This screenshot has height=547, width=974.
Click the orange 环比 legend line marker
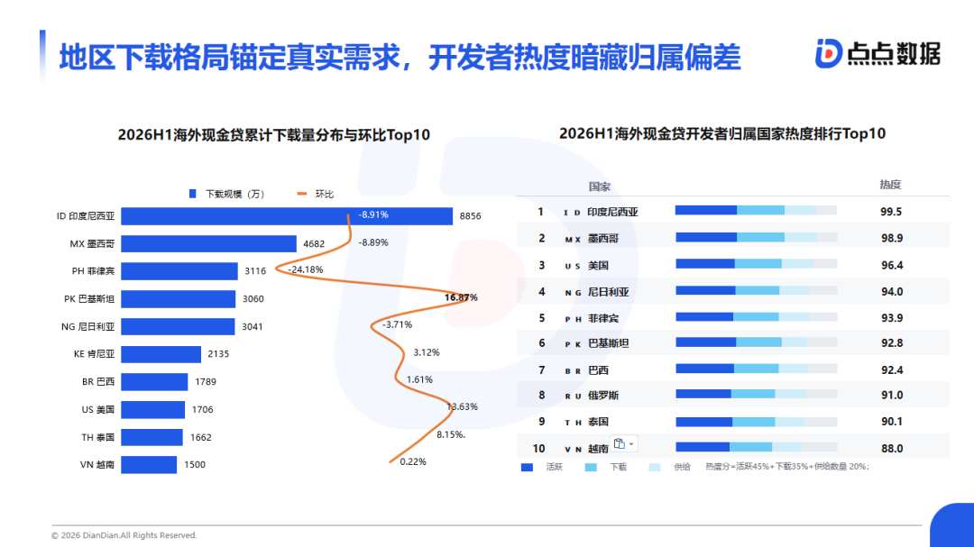(x=302, y=194)
